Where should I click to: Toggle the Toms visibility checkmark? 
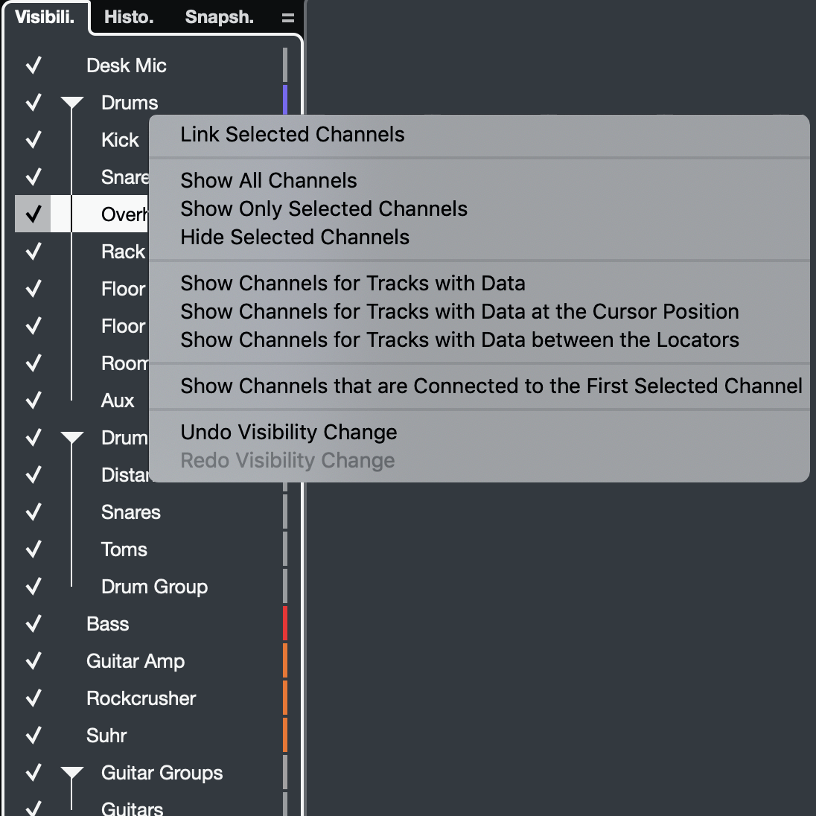coord(33,549)
